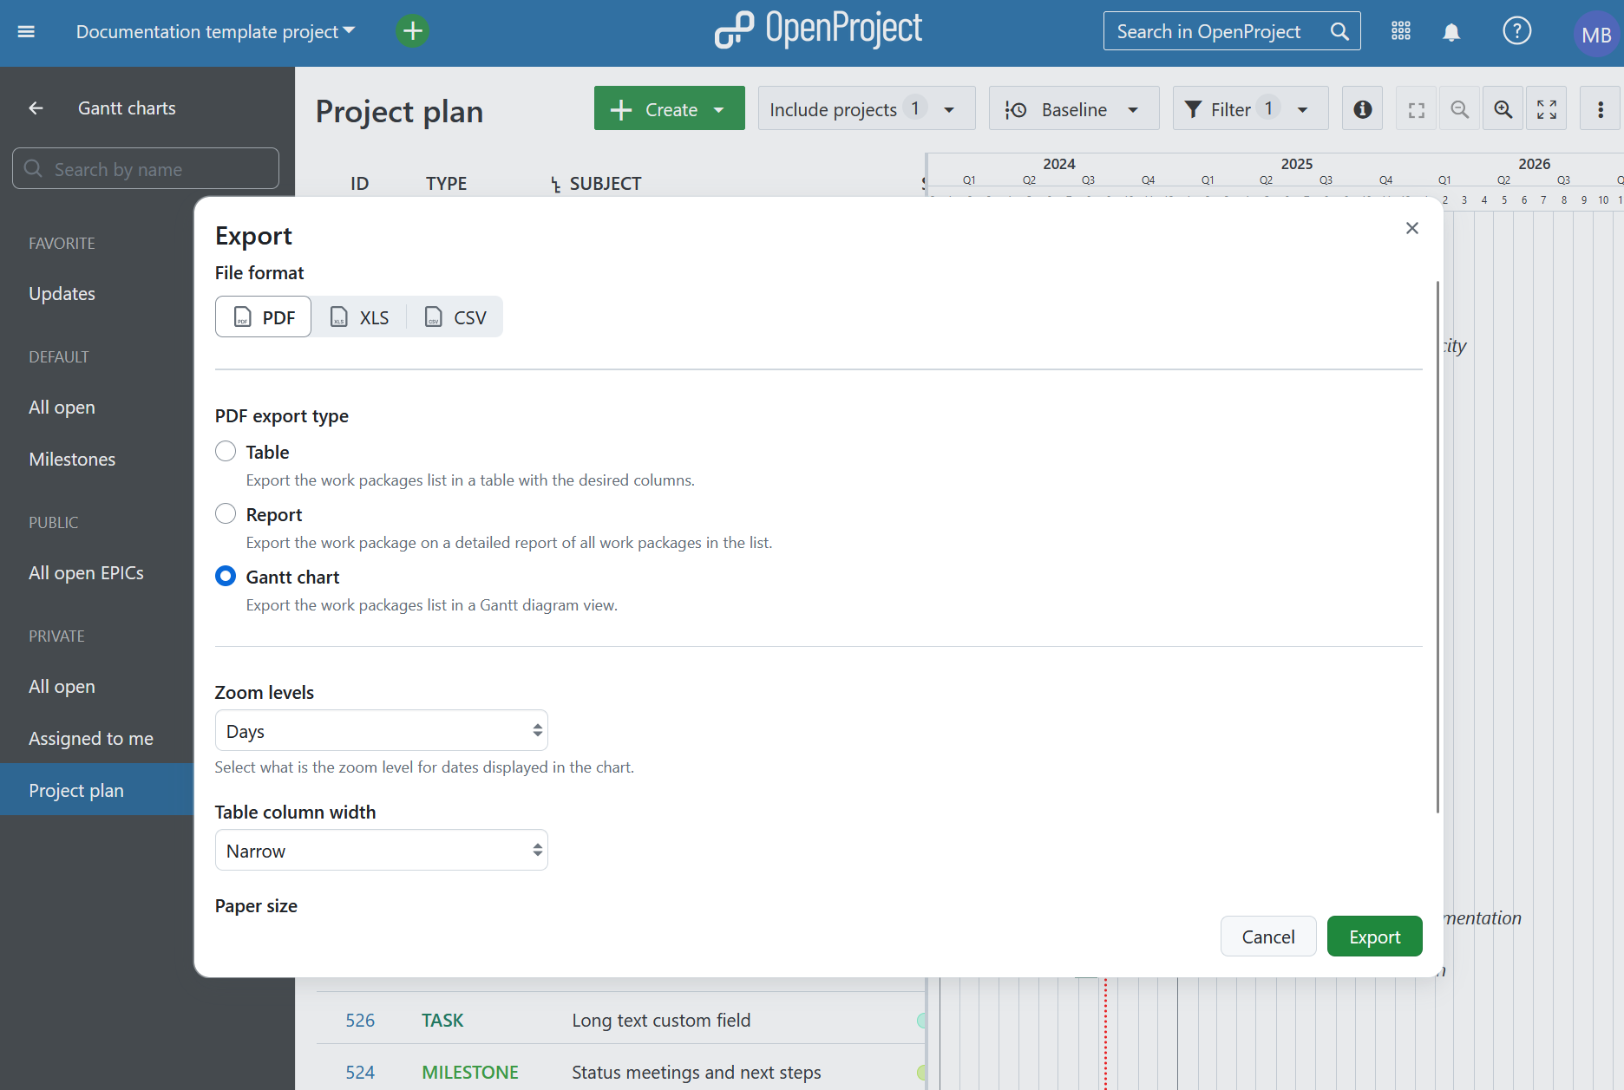Click the search magnifier icon

pyautogui.click(x=1339, y=32)
